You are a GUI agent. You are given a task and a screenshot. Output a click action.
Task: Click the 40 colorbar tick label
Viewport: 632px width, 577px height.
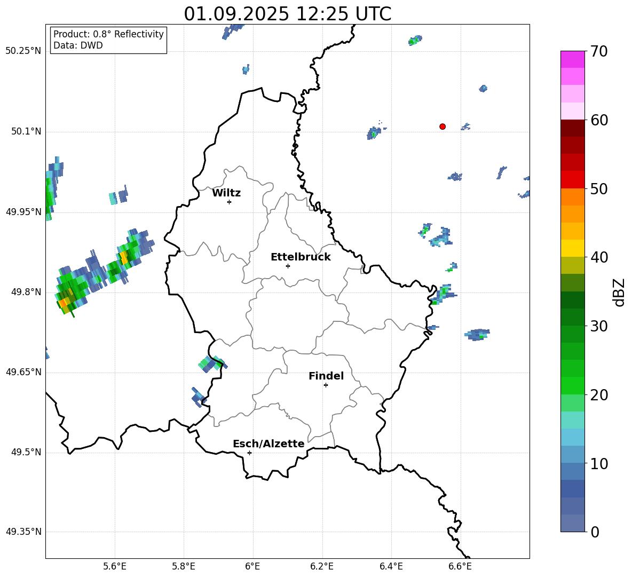click(599, 257)
